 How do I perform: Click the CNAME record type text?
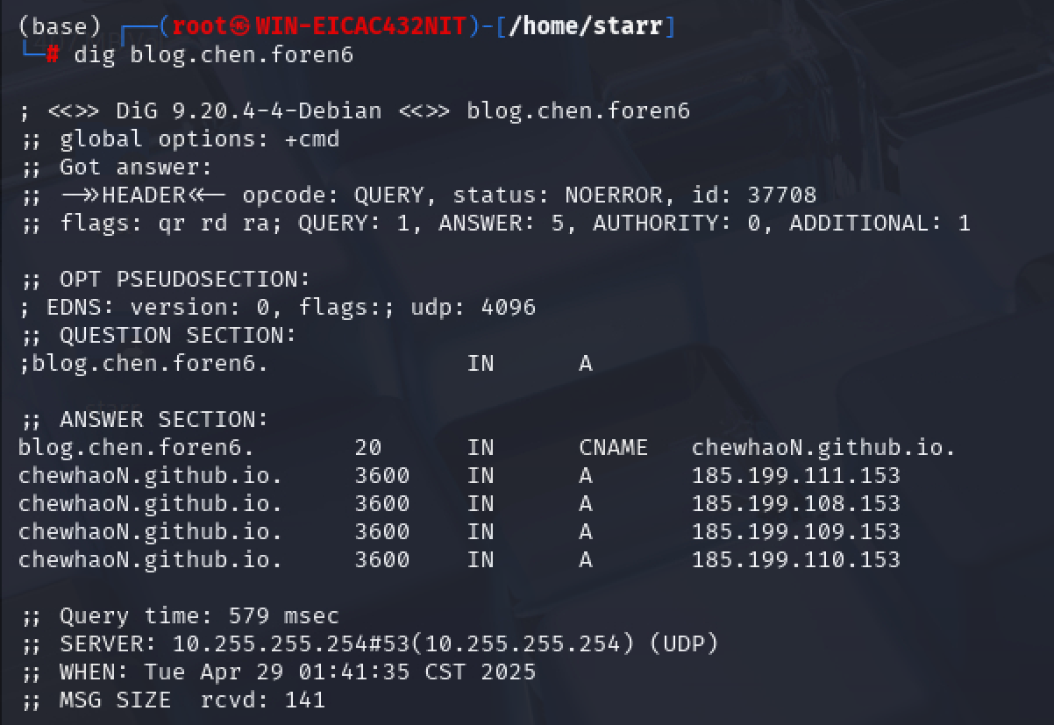pos(614,448)
